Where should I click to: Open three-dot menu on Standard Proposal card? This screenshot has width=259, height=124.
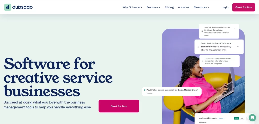[238, 47]
